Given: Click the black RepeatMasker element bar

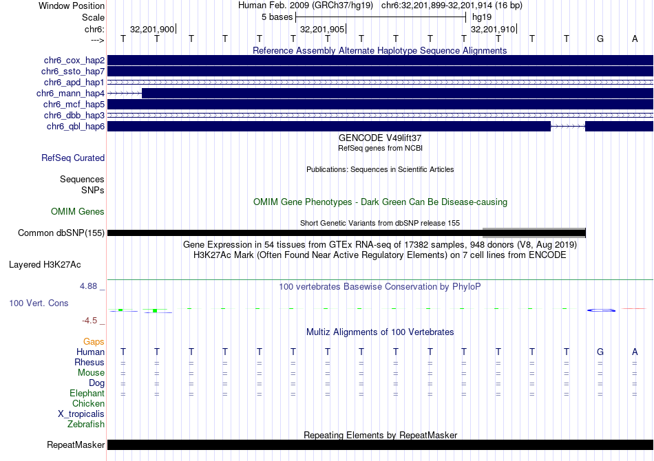Looking at the screenshot, I should (x=380, y=445).
